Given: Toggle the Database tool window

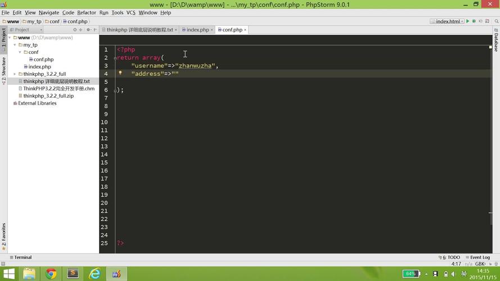Looking at the screenshot, I should tap(496, 42).
